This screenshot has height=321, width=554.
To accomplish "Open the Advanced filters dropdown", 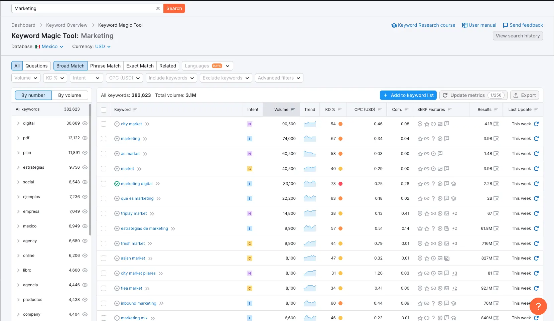I will click(279, 78).
